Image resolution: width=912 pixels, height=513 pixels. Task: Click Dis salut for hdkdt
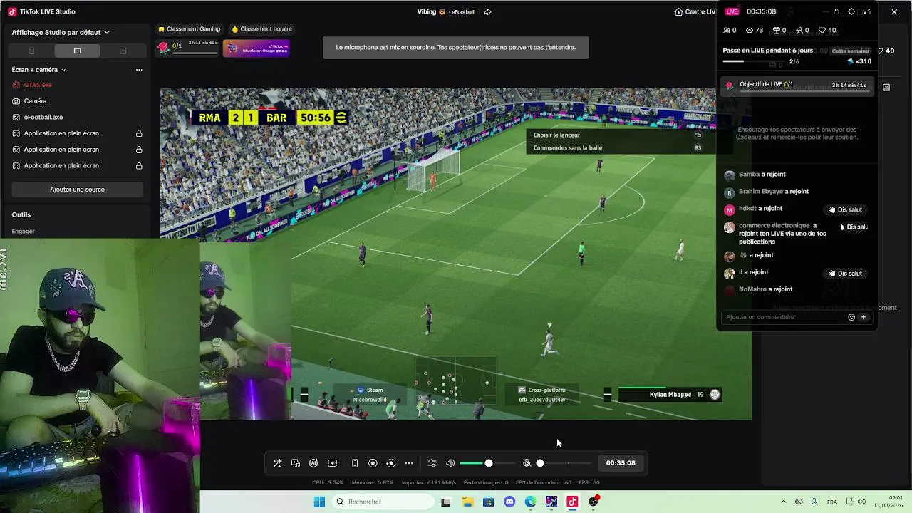[x=846, y=210]
